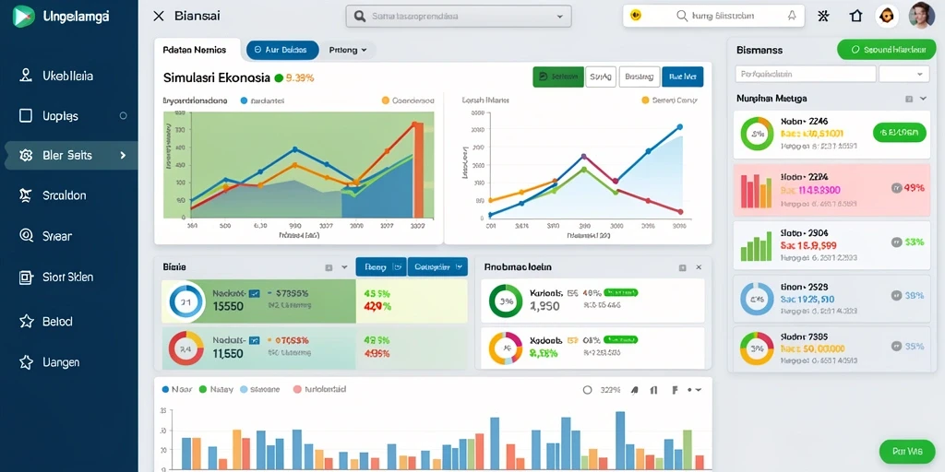
Task: Click the bell icon in search field
Action: click(x=792, y=17)
